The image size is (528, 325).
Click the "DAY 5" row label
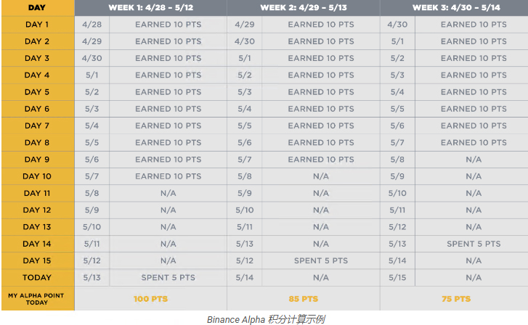[x=37, y=92]
